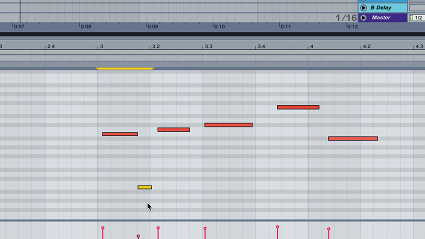
Task: Select the red MIDI note starting after 3.2
Action: [x=173, y=130]
